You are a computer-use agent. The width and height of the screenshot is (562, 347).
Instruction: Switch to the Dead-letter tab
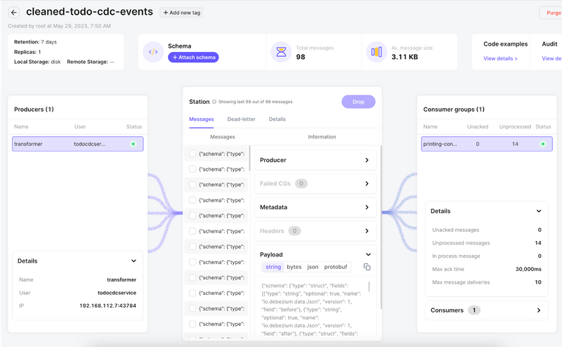(x=241, y=119)
